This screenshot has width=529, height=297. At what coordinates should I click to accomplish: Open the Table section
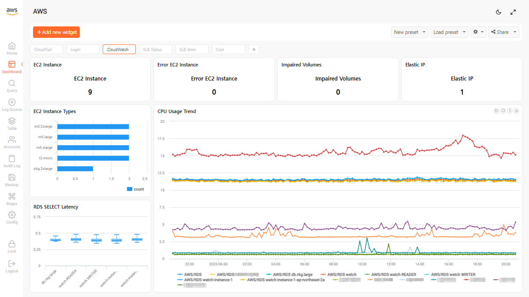point(12,124)
